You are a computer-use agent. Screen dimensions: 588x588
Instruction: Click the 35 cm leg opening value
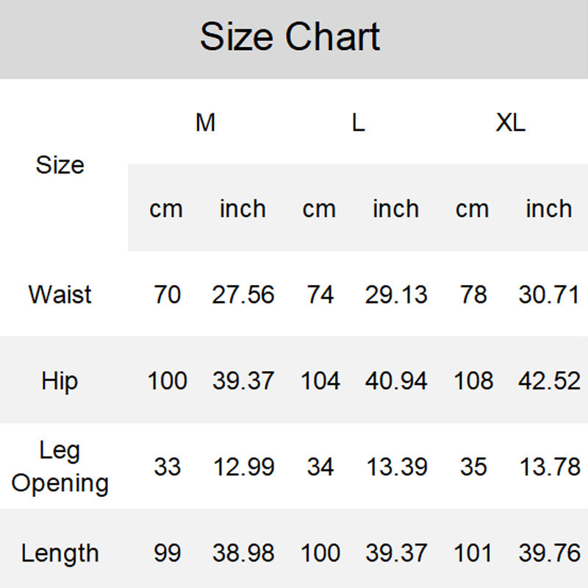click(x=473, y=467)
